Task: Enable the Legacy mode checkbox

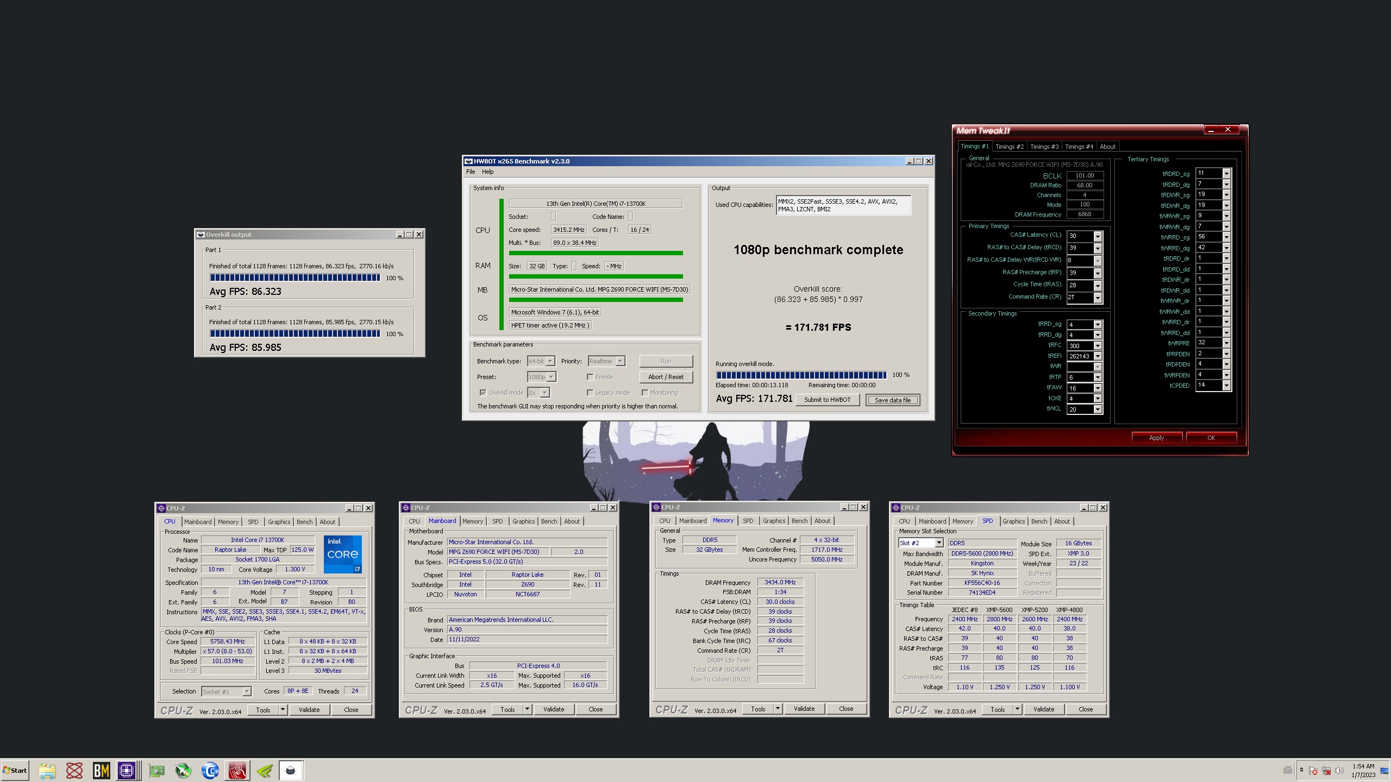Action: tap(590, 393)
